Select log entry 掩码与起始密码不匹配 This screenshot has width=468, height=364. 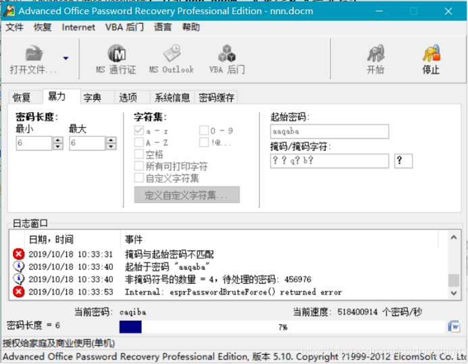[x=228, y=254]
